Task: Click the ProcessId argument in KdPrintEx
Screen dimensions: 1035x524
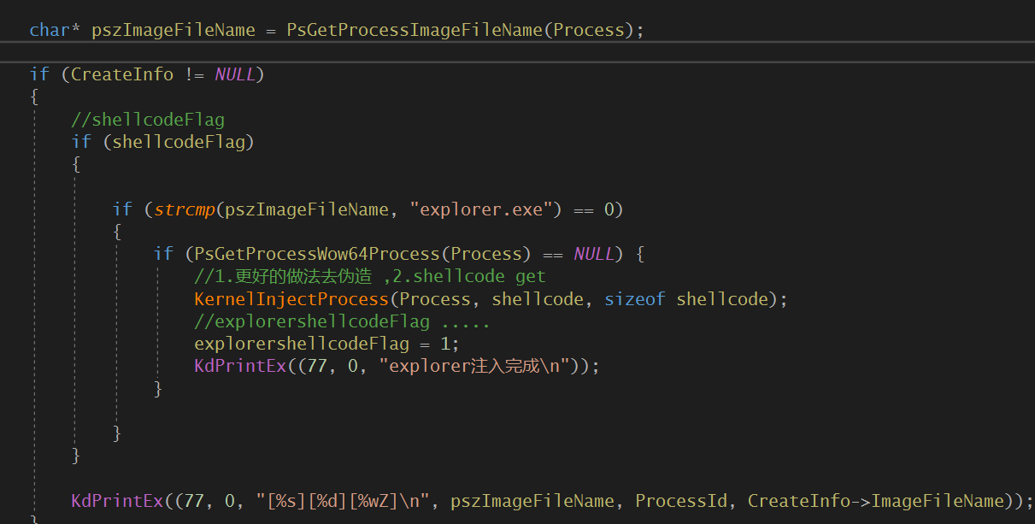Action: click(x=681, y=501)
